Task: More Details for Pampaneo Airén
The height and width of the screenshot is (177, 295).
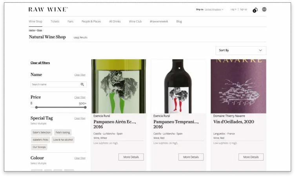Action: 131,157
